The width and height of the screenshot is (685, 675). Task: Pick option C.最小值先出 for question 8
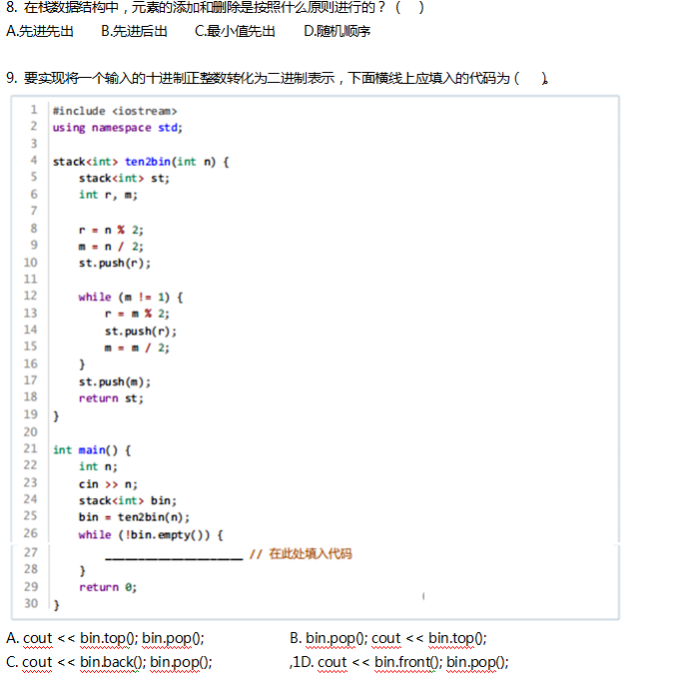tap(236, 31)
